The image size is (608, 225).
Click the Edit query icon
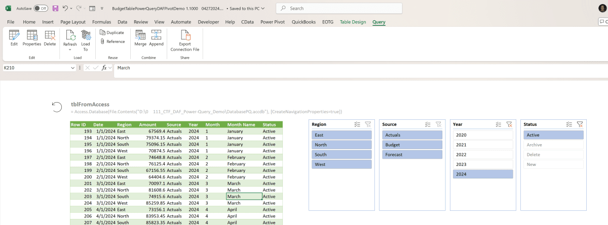click(x=14, y=38)
